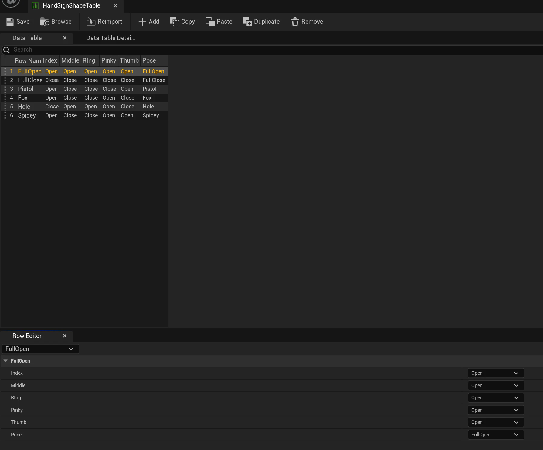The height and width of the screenshot is (450, 543).
Task: Duplicate the selected row
Action: [x=261, y=22]
